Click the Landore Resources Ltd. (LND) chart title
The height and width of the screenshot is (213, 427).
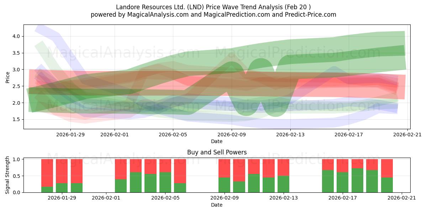point(213,7)
